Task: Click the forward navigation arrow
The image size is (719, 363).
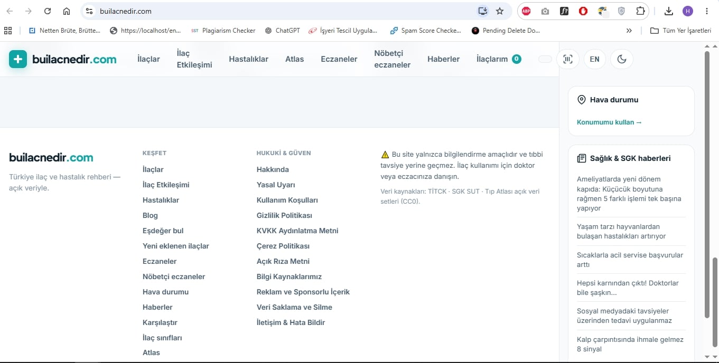Action: click(29, 11)
